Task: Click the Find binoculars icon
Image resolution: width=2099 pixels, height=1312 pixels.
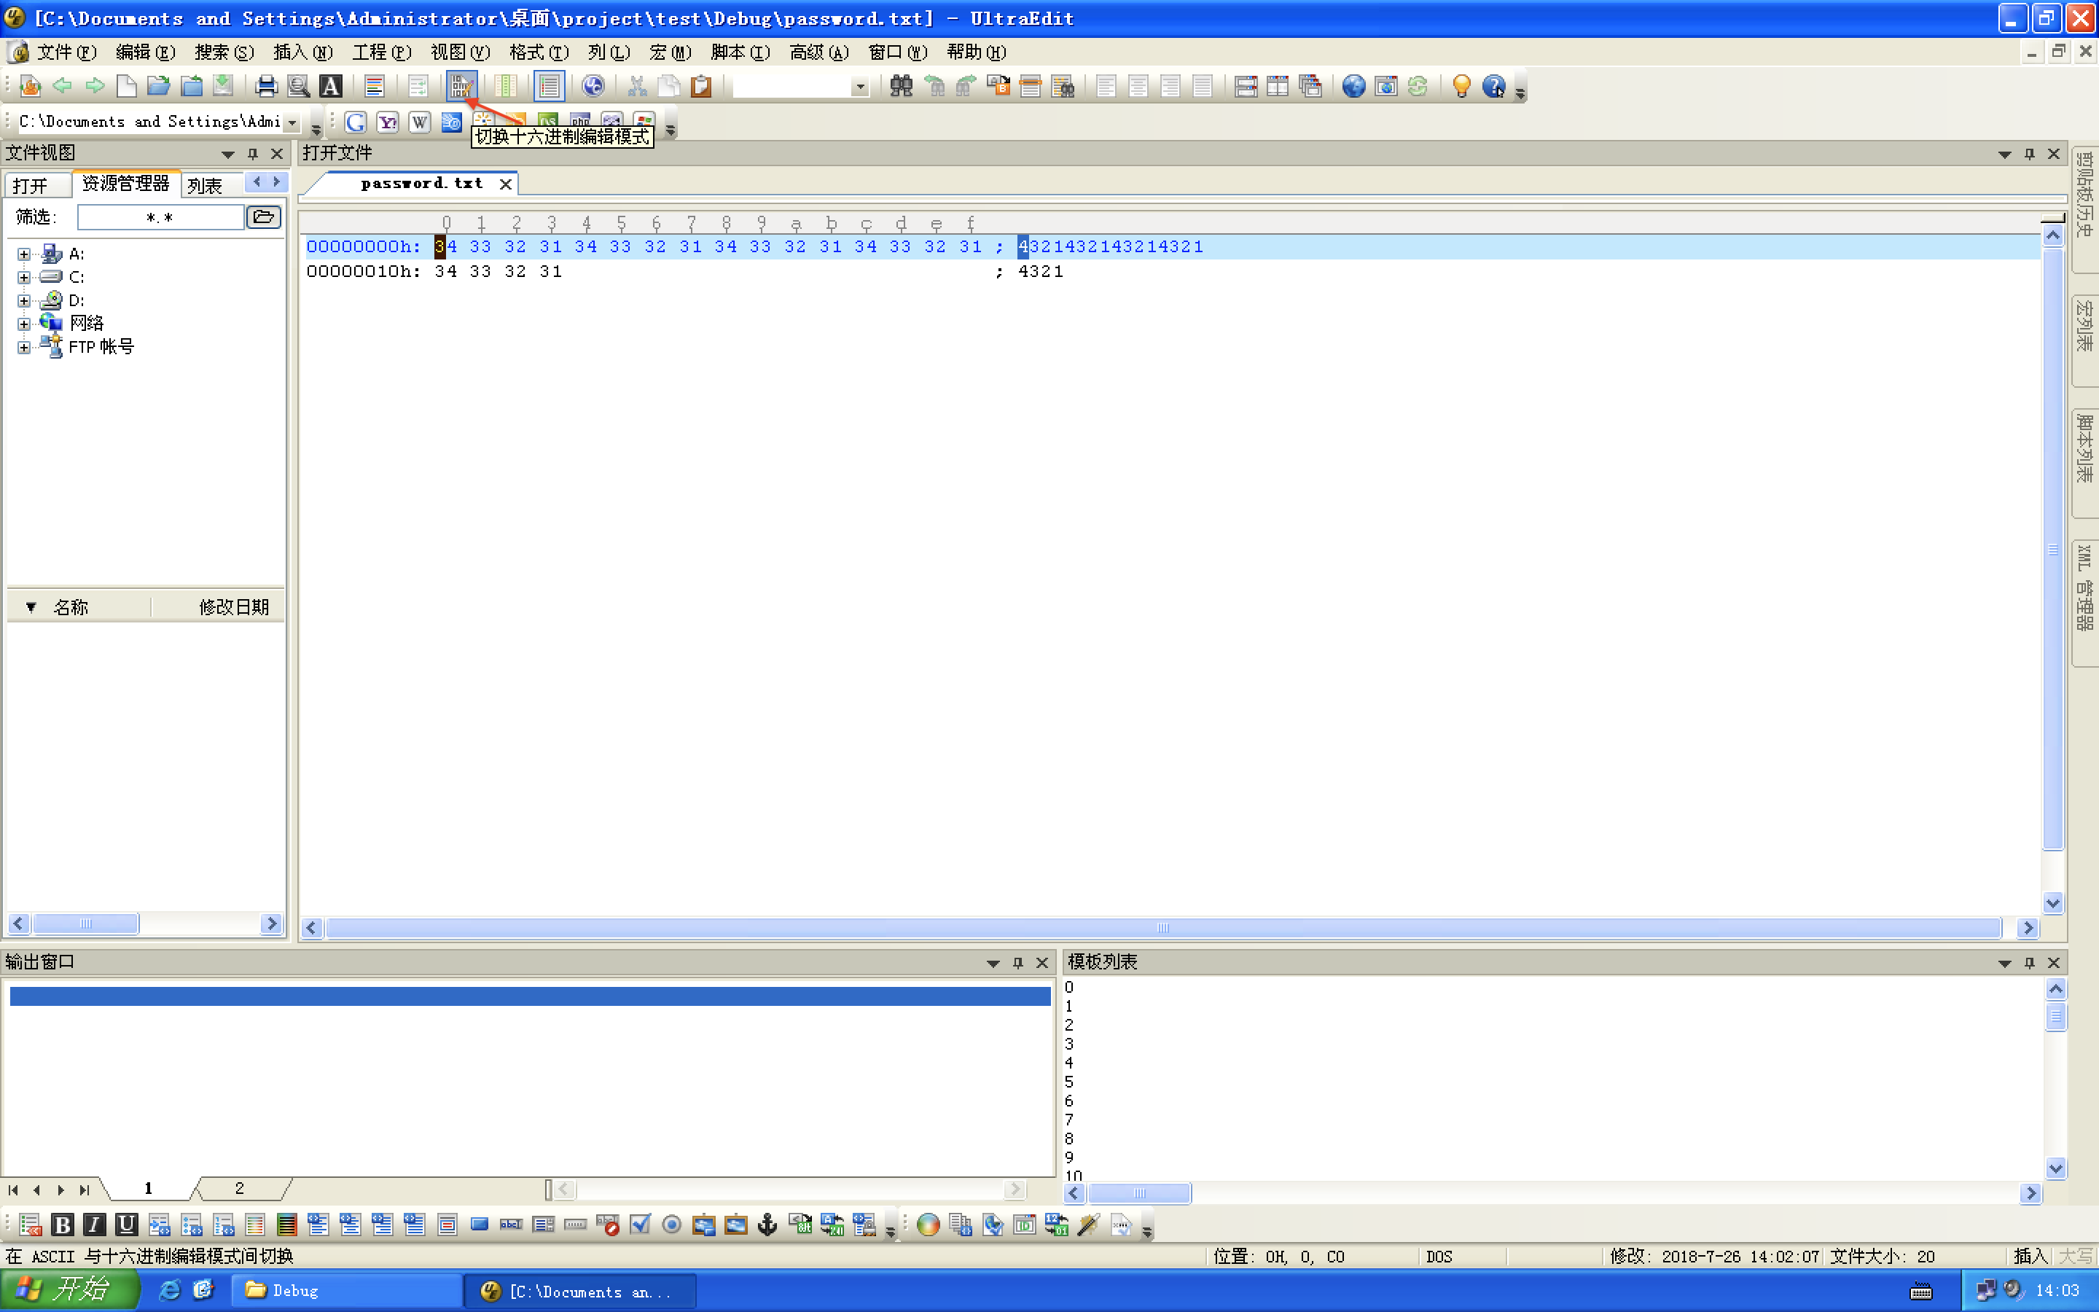Action: [x=901, y=86]
